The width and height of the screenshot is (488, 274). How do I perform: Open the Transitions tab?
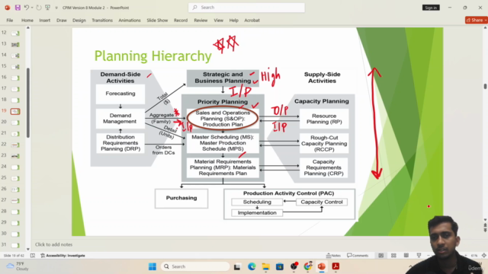coord(102,21)
